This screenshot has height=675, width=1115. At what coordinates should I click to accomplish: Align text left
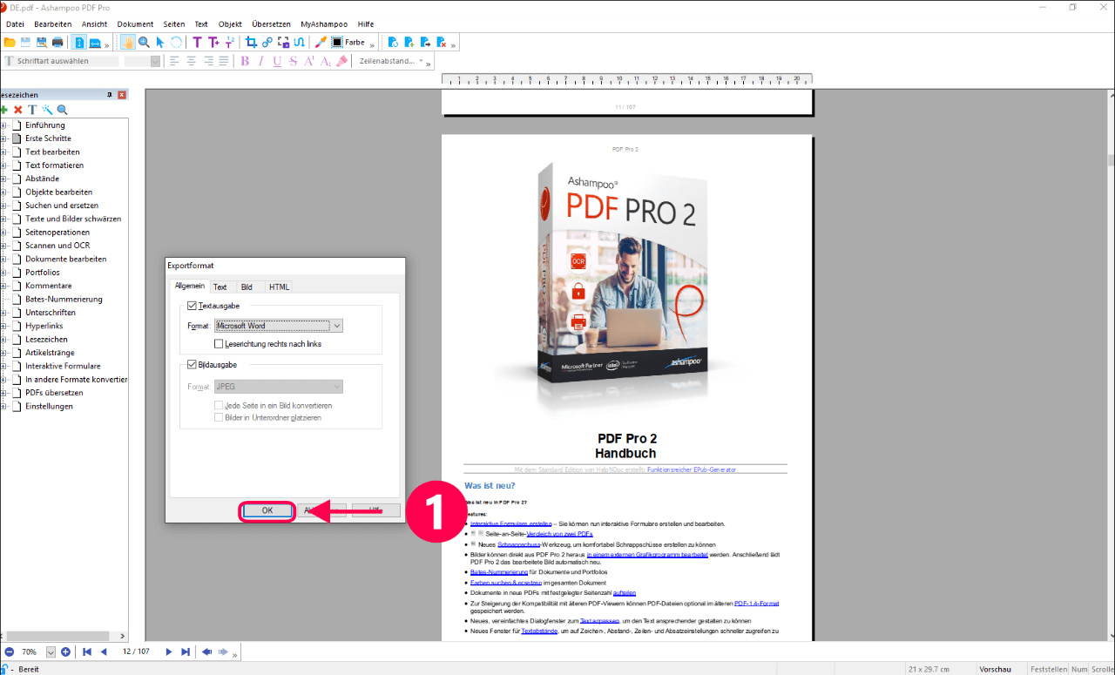(174, 61)
